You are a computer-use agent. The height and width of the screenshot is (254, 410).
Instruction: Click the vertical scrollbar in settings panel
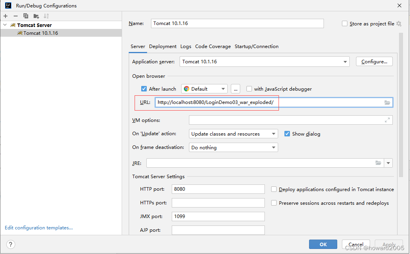coord(401,105)
